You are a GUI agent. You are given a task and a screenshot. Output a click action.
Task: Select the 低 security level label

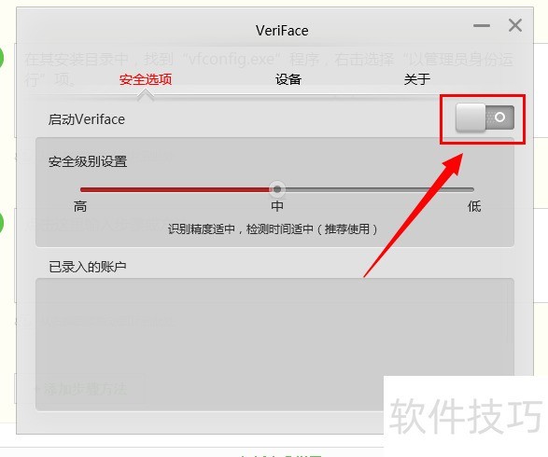click(474, 206)
